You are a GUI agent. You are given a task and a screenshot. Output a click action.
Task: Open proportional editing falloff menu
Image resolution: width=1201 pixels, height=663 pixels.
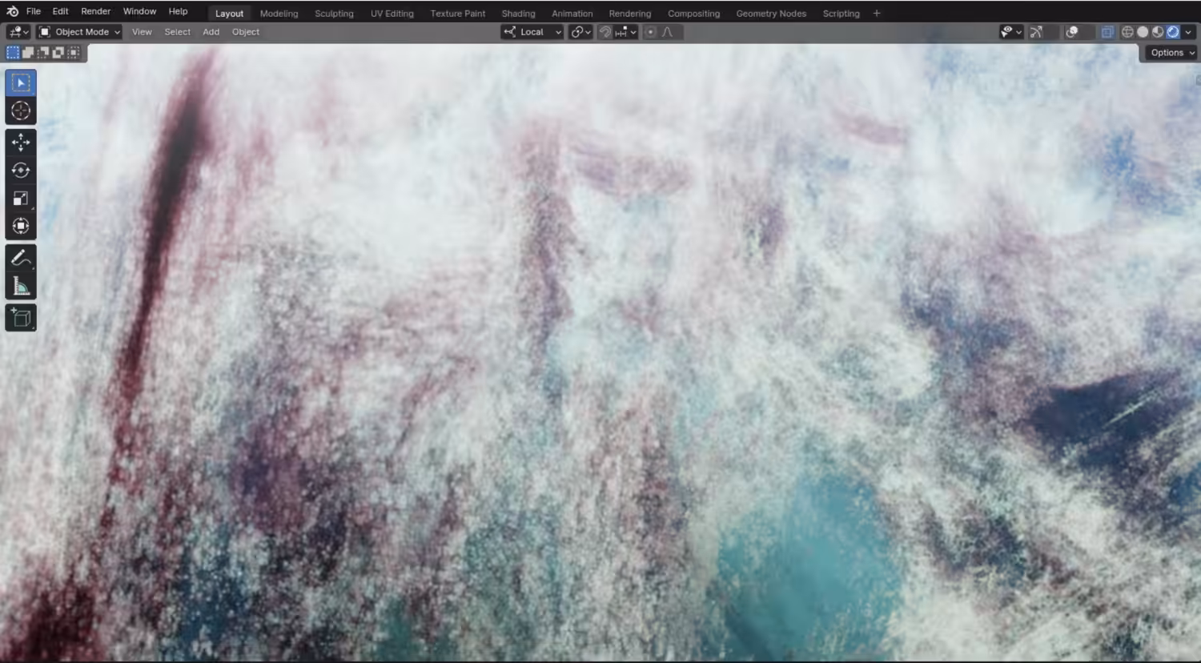[x=667, y=32]
